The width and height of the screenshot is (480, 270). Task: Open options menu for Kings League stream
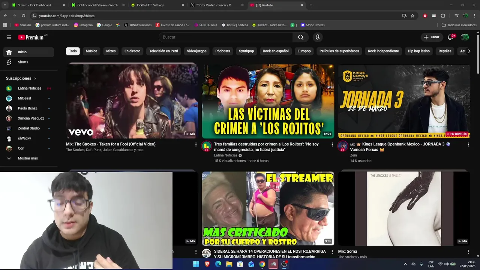tap(468, 144)
